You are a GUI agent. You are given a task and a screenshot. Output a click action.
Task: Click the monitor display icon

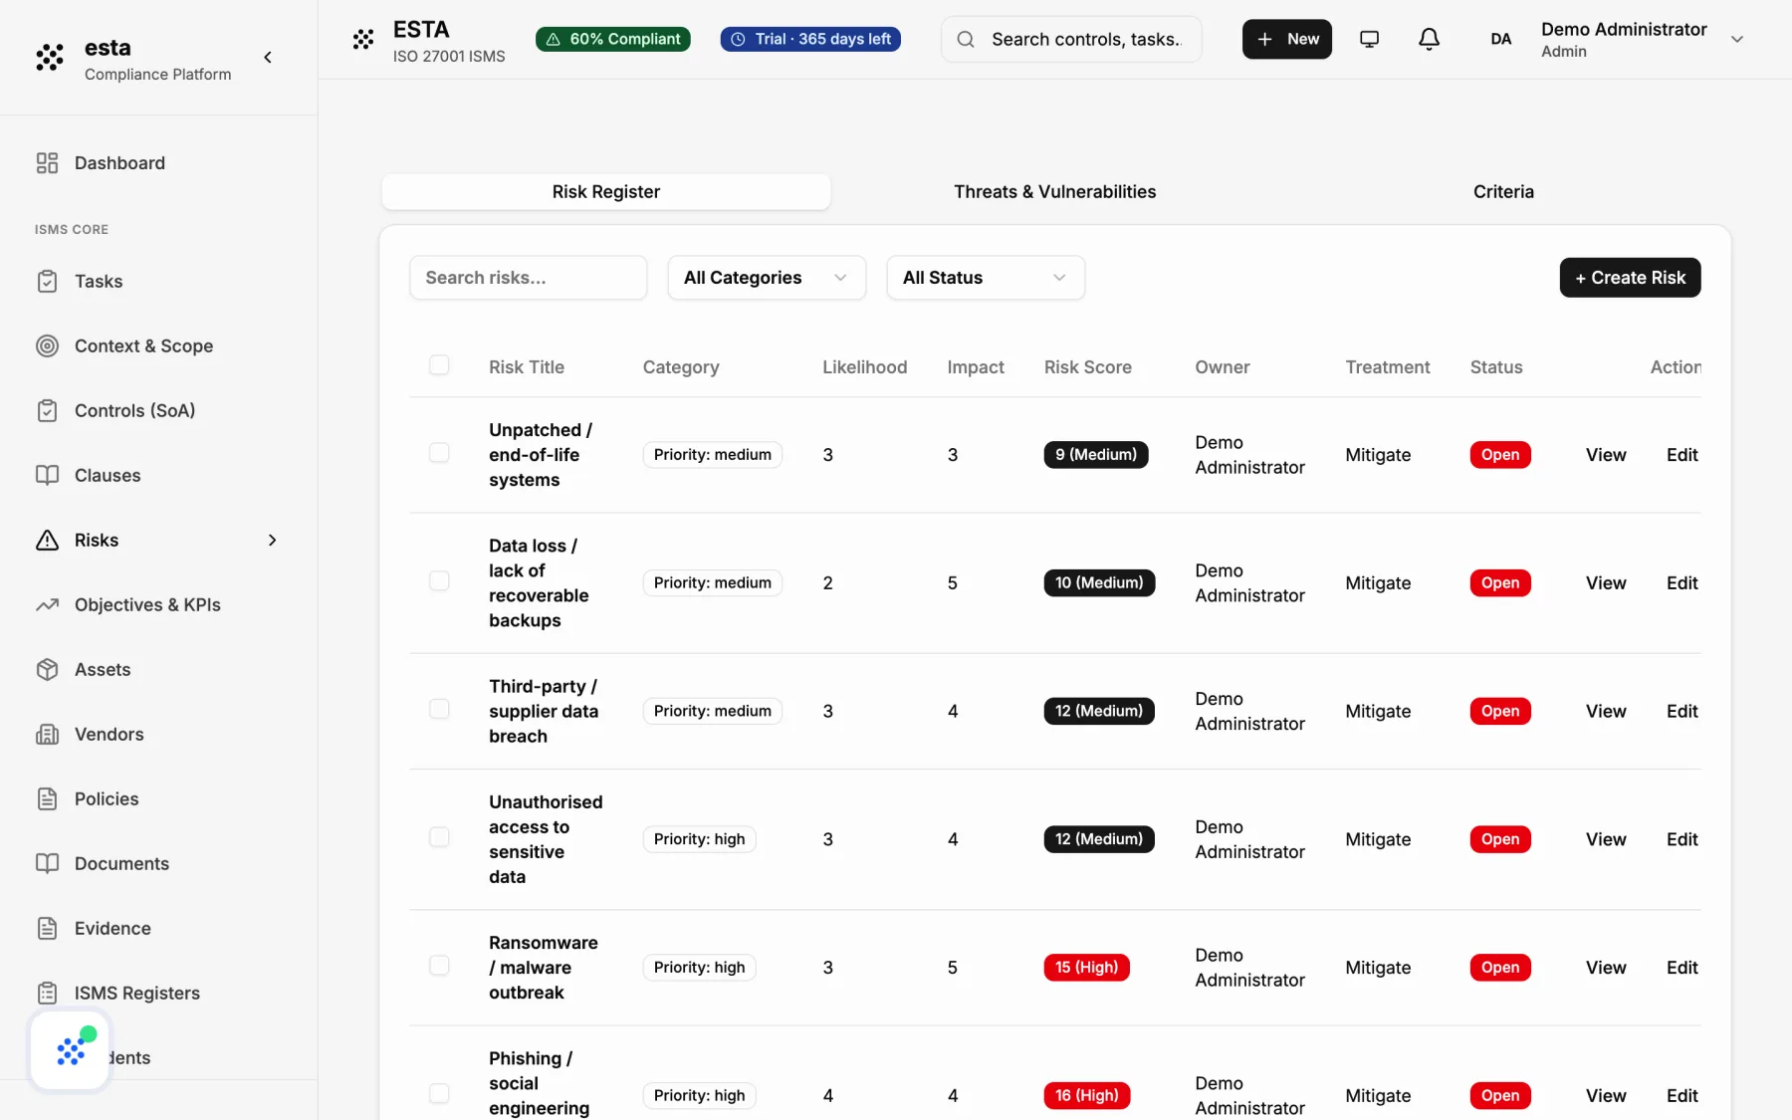1370,39
